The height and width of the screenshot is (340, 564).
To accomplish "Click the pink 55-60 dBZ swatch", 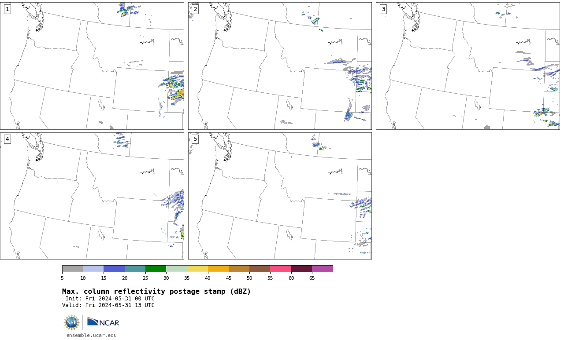I will [x=281, y=269].
